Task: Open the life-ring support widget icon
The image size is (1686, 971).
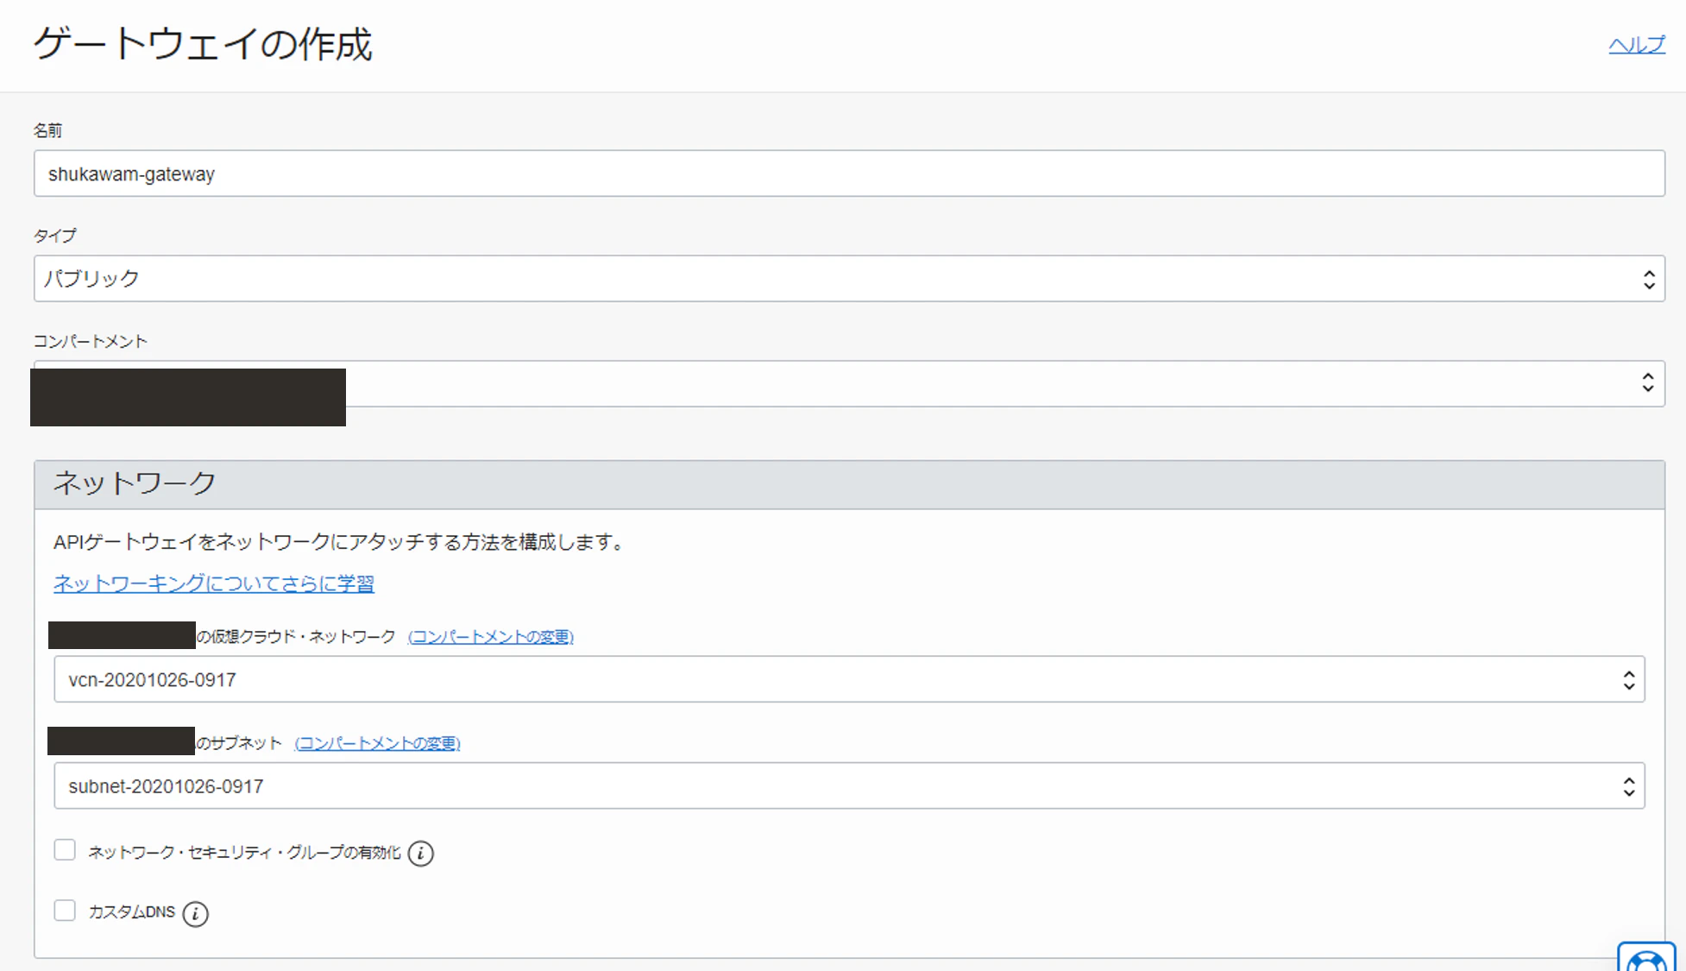Action: tap(1646, 960)
